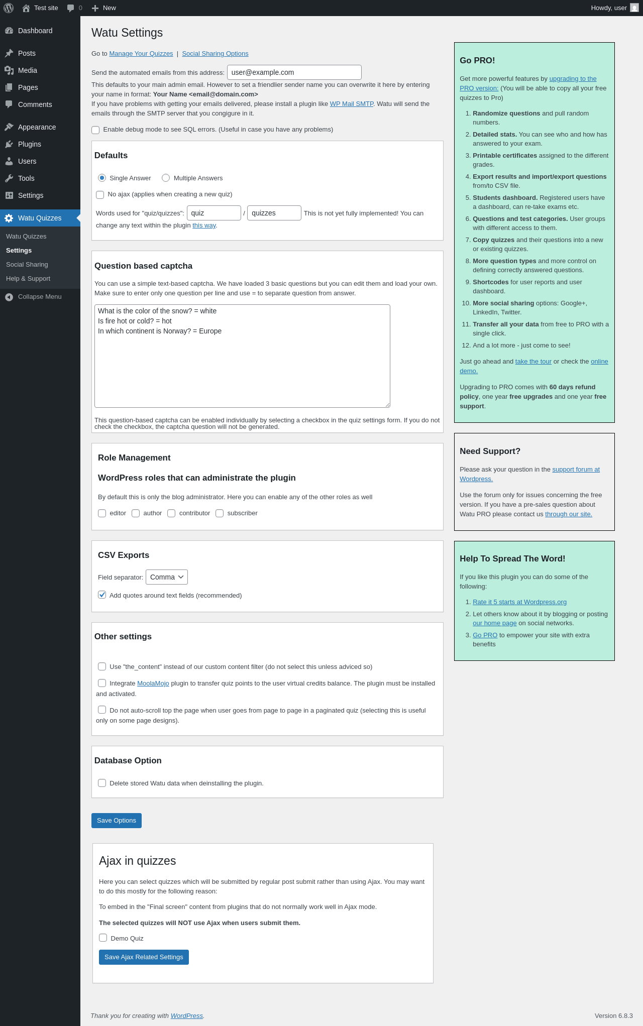
Task: Uncheck Add quotes around text fields
Action: (x=102, y=595)
